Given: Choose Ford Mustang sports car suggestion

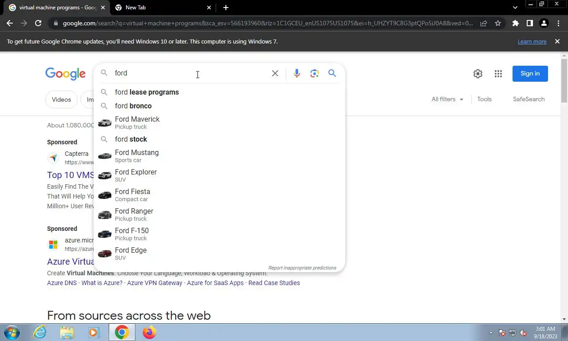Looking at the screenshot, I should click(x=219, y=156).
